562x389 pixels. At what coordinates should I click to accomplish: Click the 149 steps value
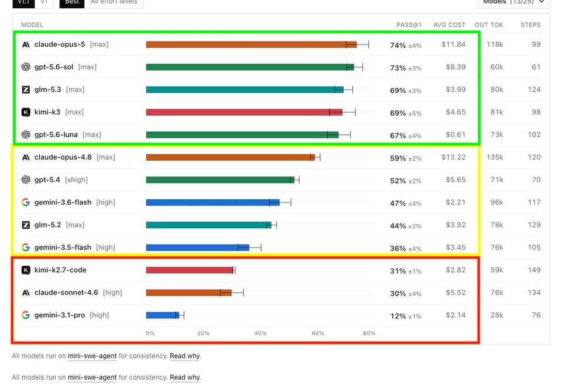pos(534,270)
